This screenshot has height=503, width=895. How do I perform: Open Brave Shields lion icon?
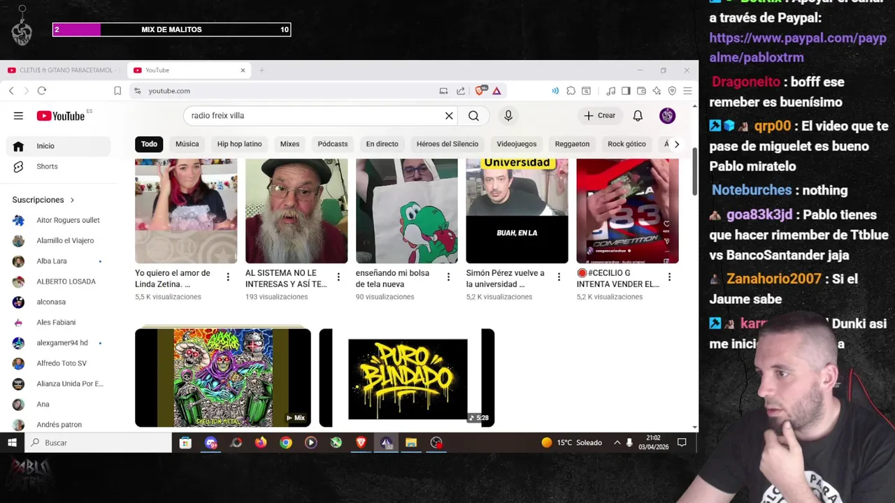480,91
